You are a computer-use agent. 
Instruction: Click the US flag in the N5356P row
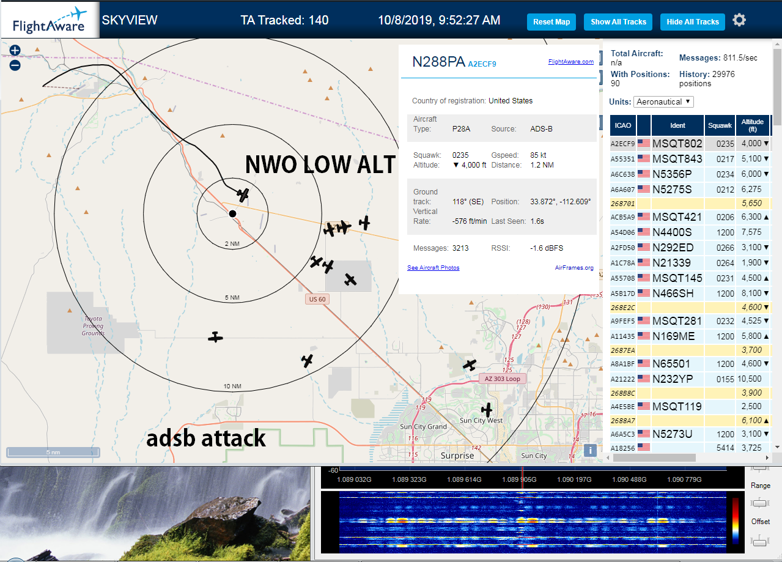[x=644, y=174]
